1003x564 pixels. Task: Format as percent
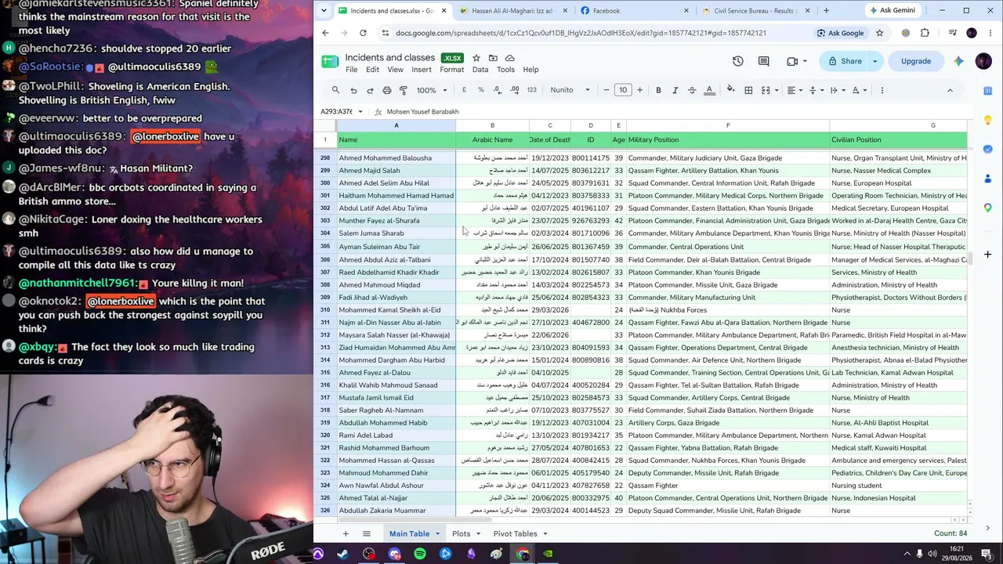pyautogui.click(x=480, y=90)
